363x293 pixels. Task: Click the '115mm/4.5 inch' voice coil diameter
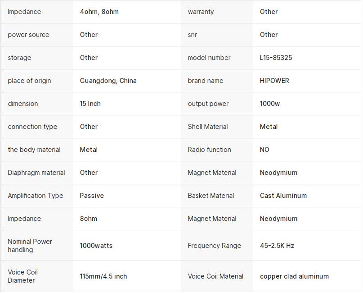pos(103,276)
